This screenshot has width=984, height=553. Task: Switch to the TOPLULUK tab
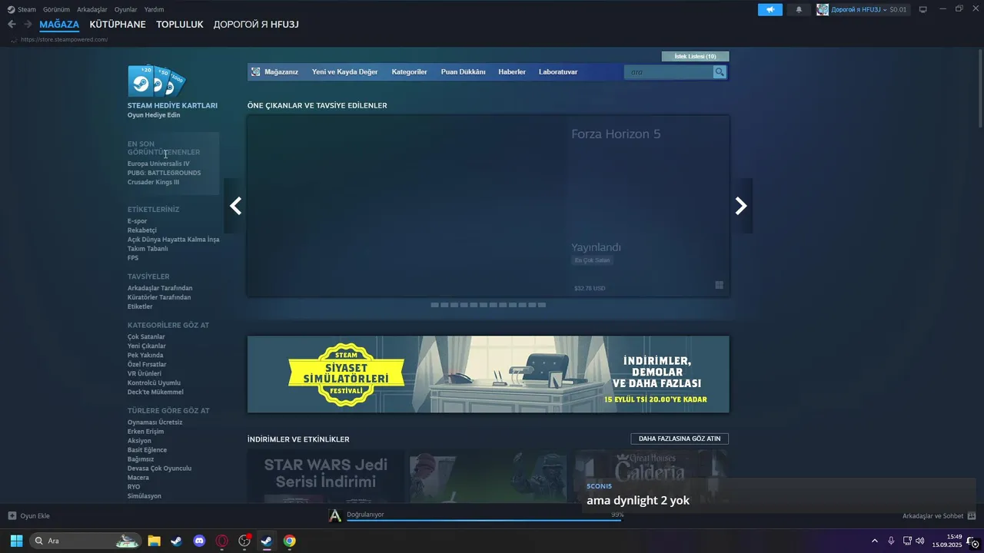(180, 25)
